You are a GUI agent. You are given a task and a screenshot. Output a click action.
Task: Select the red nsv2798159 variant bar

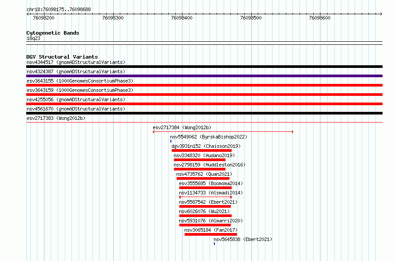[x=200, y=169]
